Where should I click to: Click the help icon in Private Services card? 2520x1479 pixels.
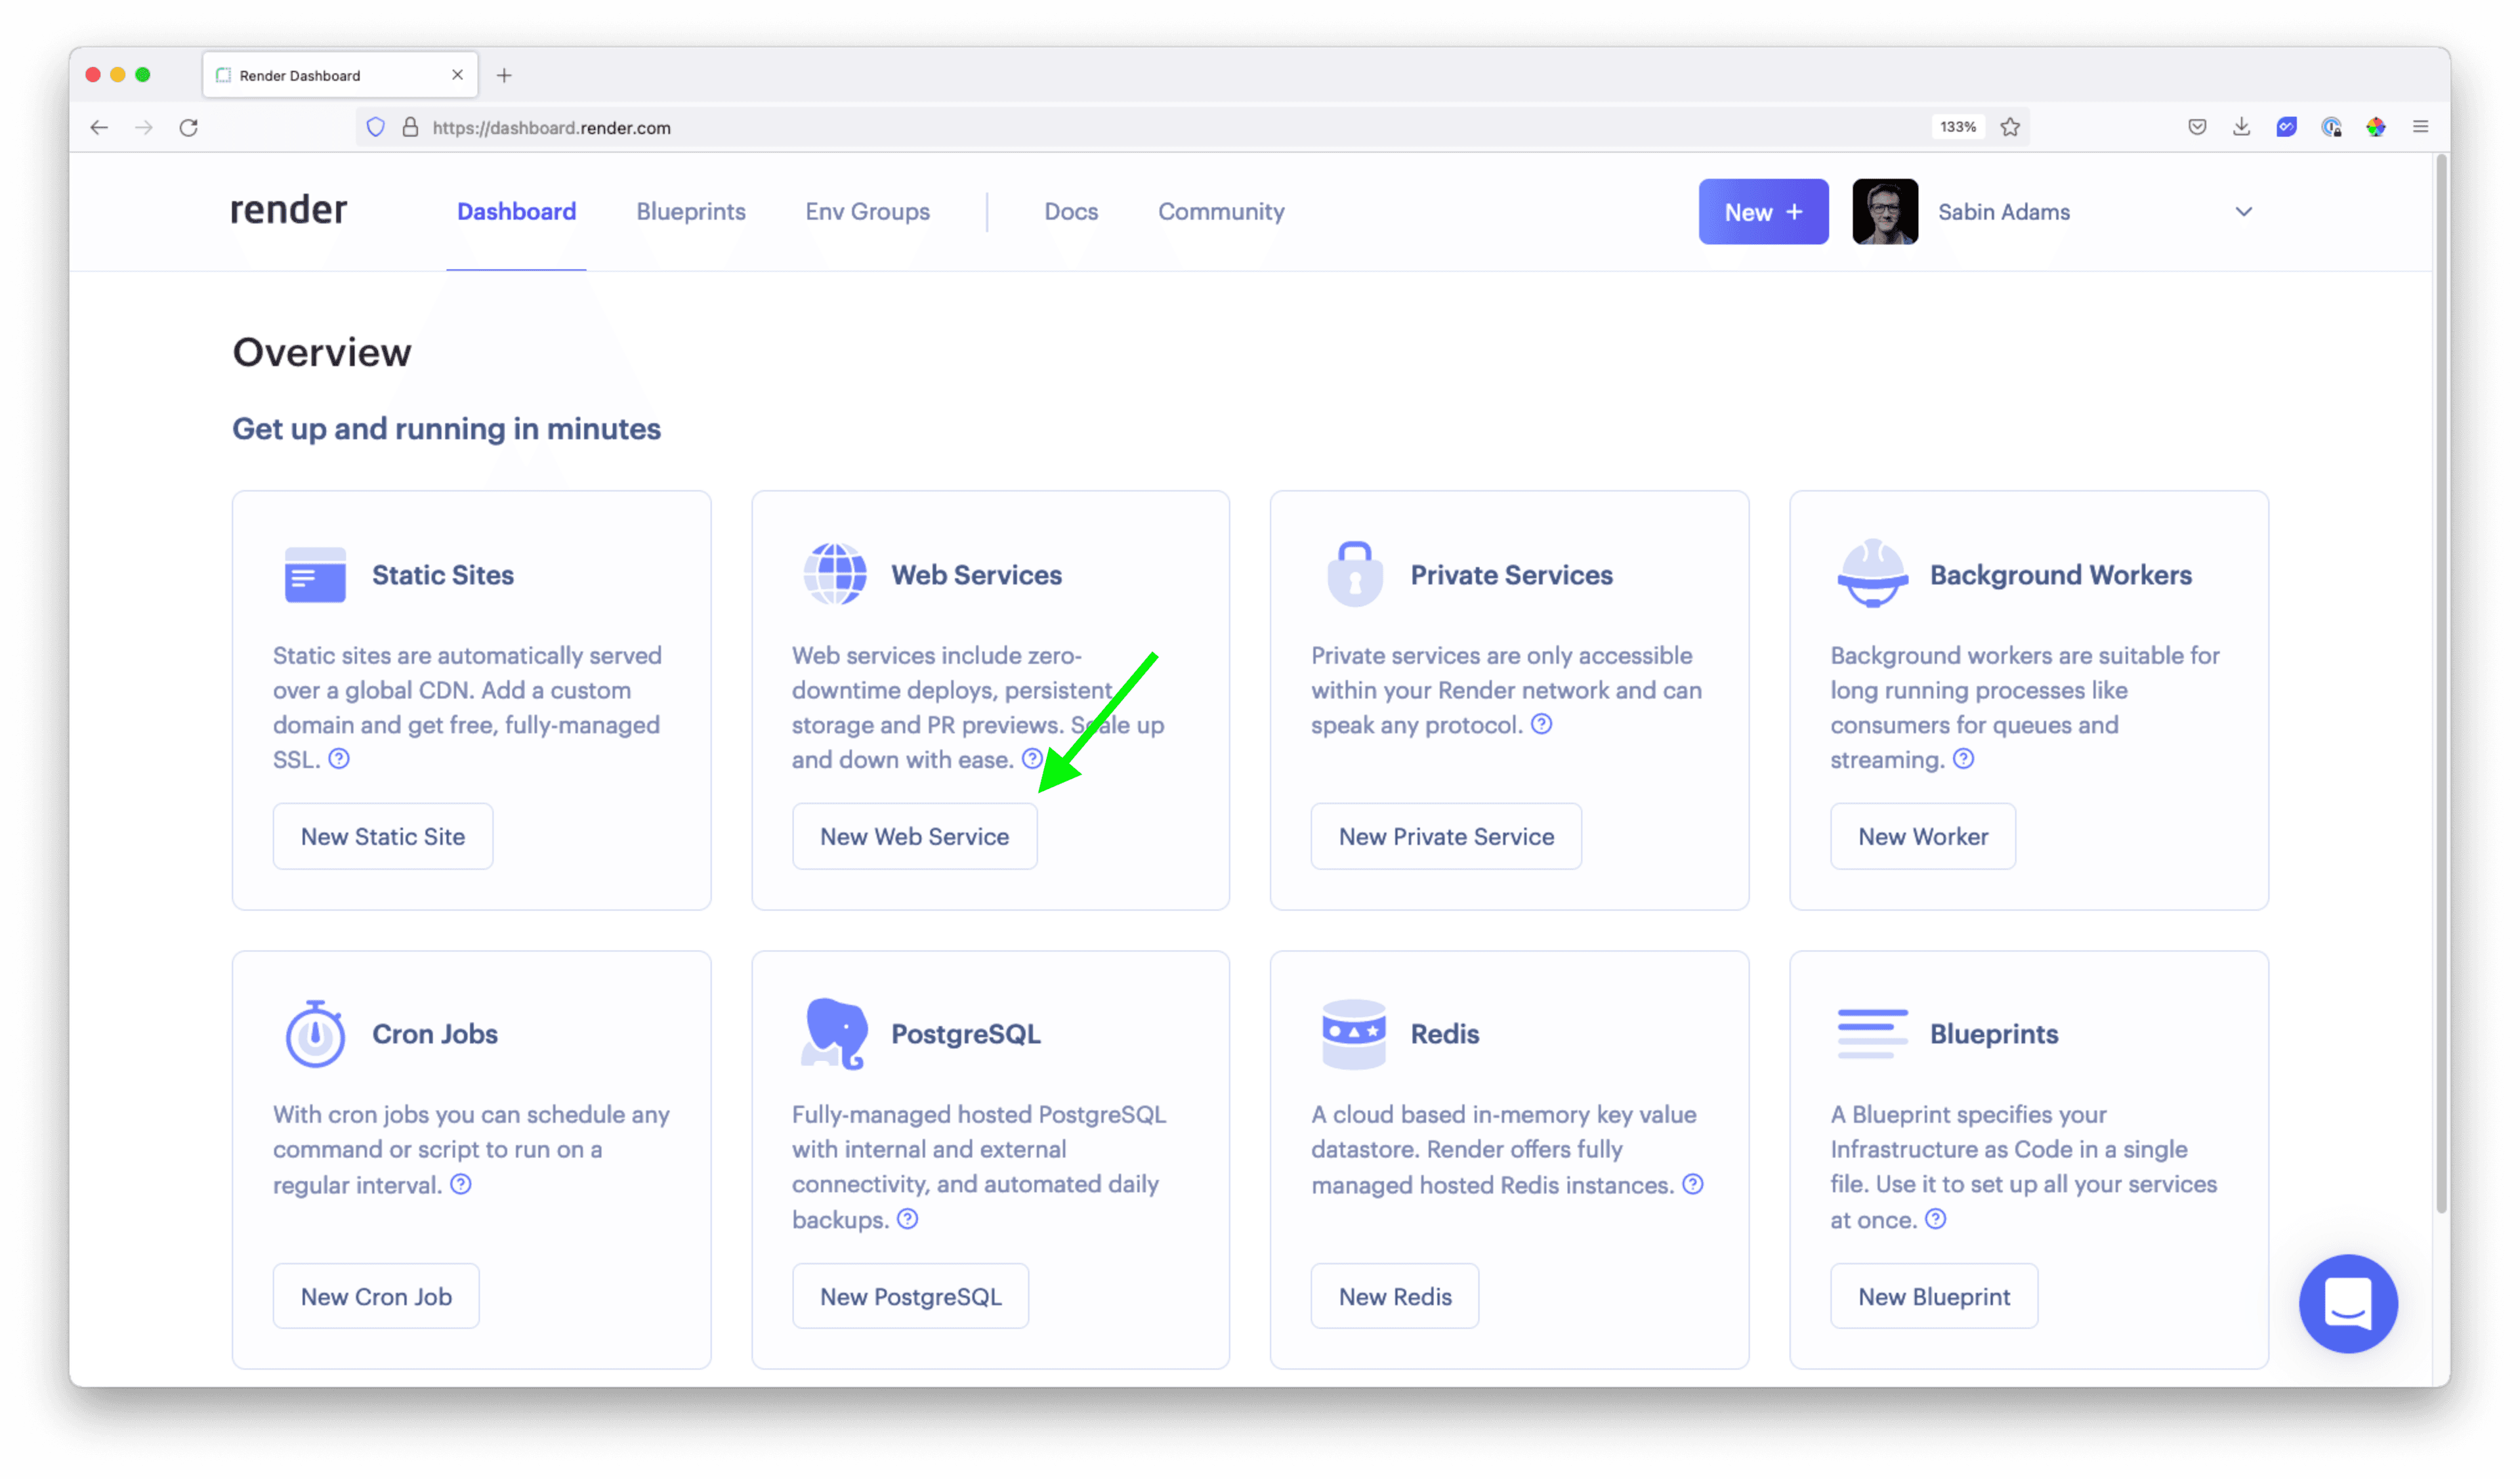(x=1541, y=723)
